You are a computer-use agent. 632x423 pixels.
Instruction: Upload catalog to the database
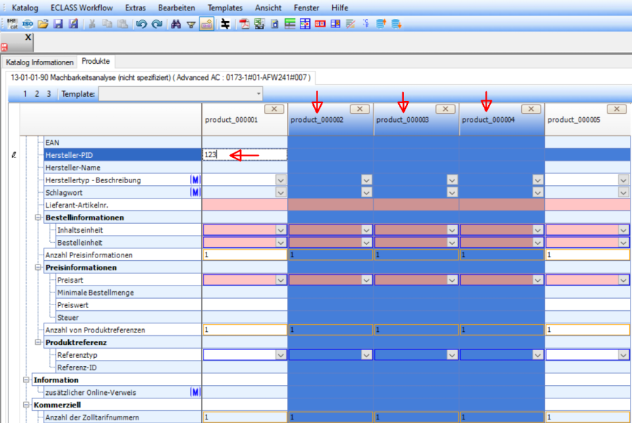(x=379, y=23)
